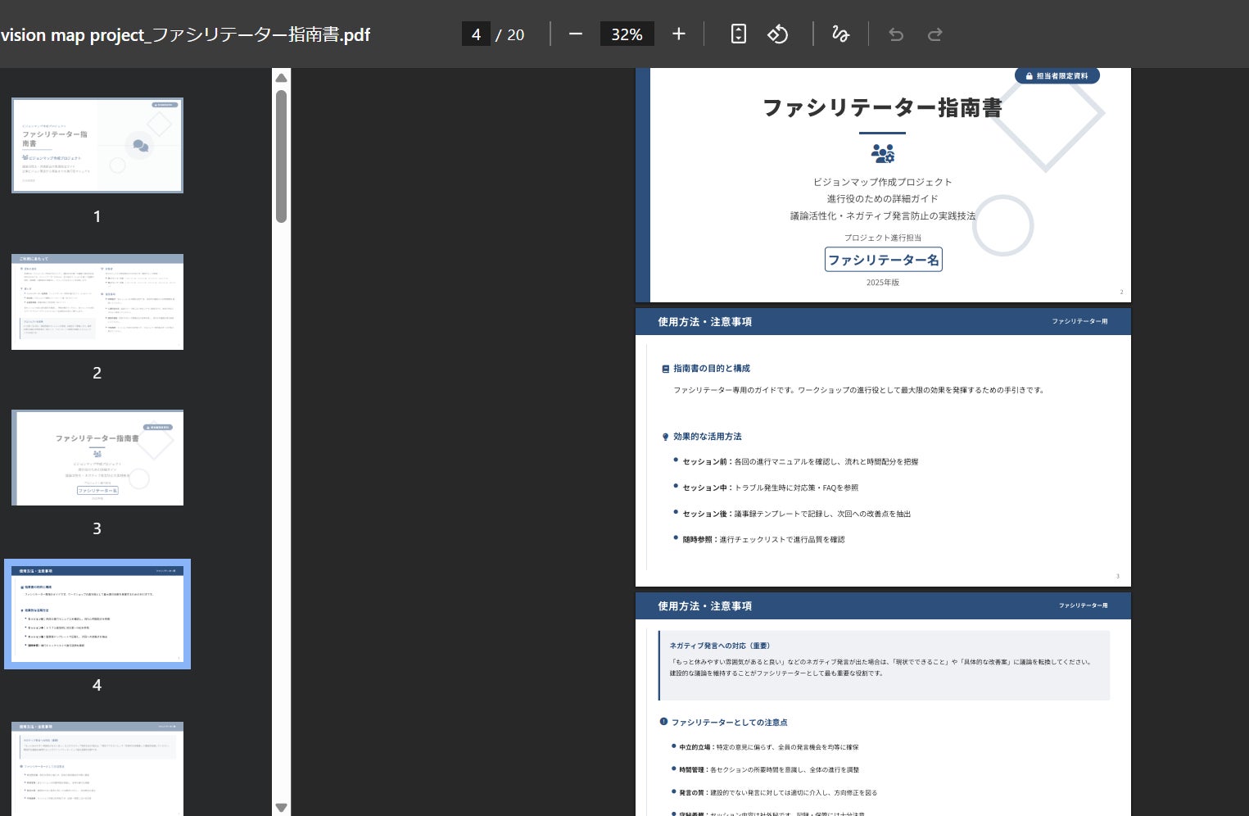This screenshot has height=816, width=1249.
Task: Click the PDF file name in toolbar
Action: pos(185,34)
